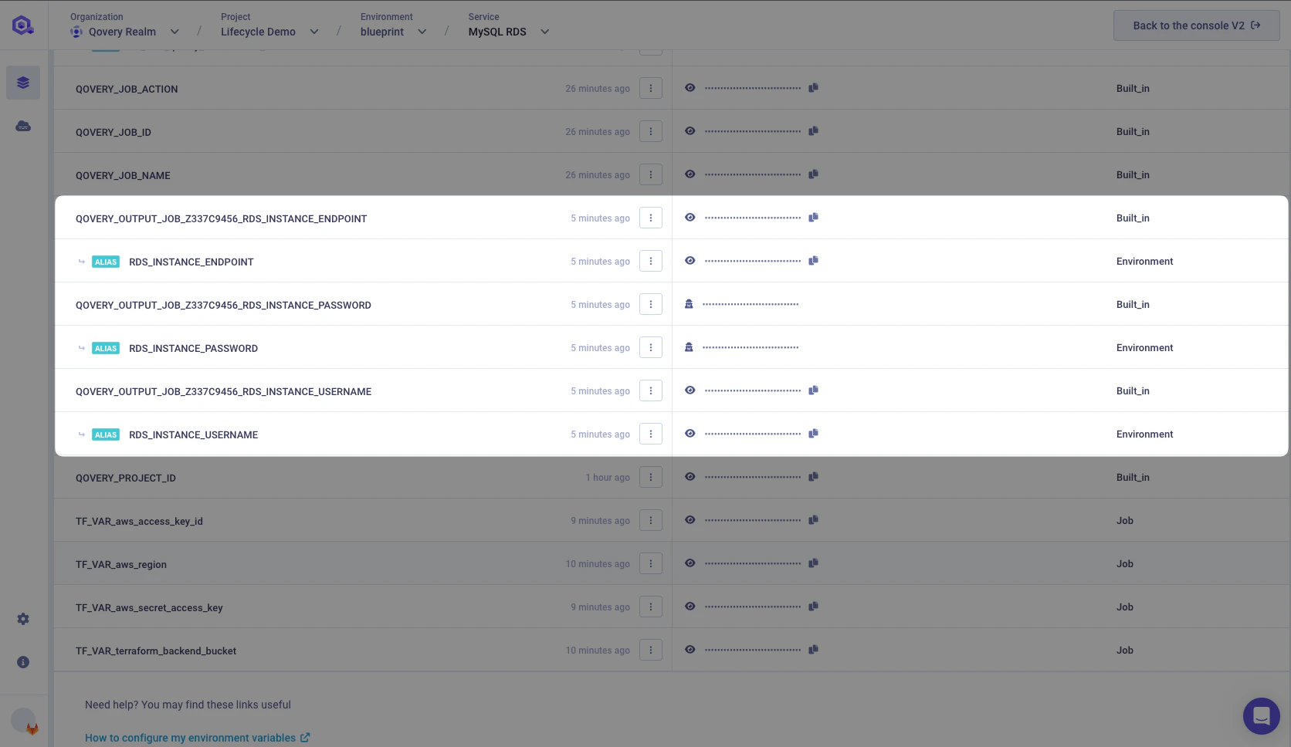Reveal the RDS_INSTANCE_USERNAME alias value
The height and width of the screenshot is (747, 1291).
pyautogui.click(x=690, y=434)
